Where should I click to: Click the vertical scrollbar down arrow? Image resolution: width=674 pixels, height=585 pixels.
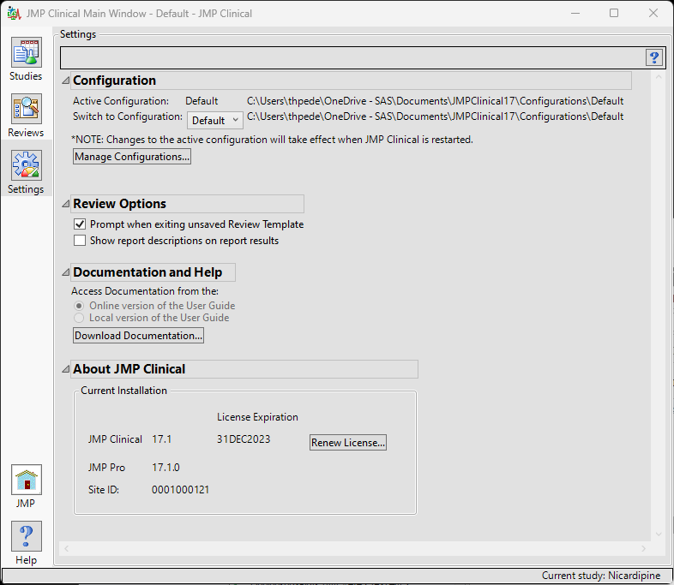[x=659, y=534]
